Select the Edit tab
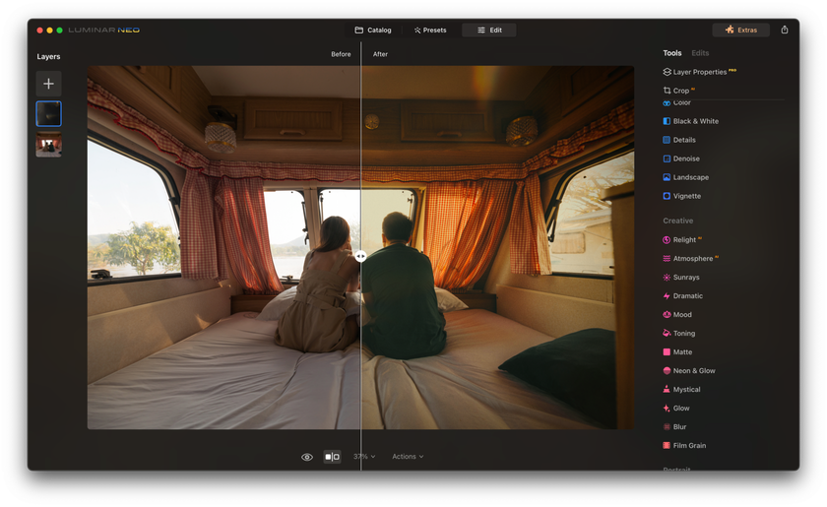Screen dimensions: 827x507 pyautogui.click(x=489, y=31)
